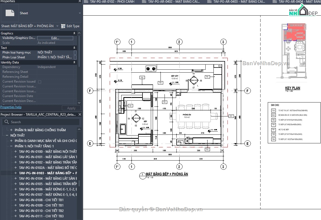Click the search magnifier icon in Project Browser
Screen dimensions: 321x220
tap(6, 122)
